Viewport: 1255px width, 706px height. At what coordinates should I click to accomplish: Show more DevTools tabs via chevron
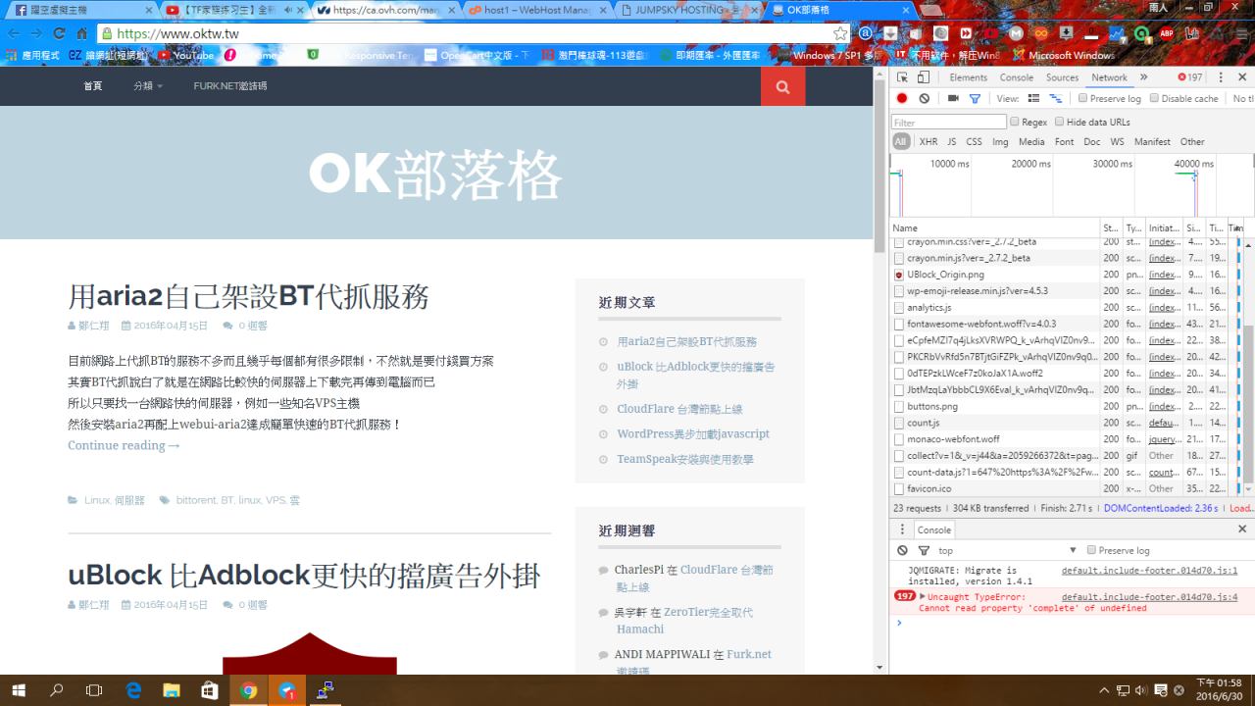click(x=1143, y=77)
